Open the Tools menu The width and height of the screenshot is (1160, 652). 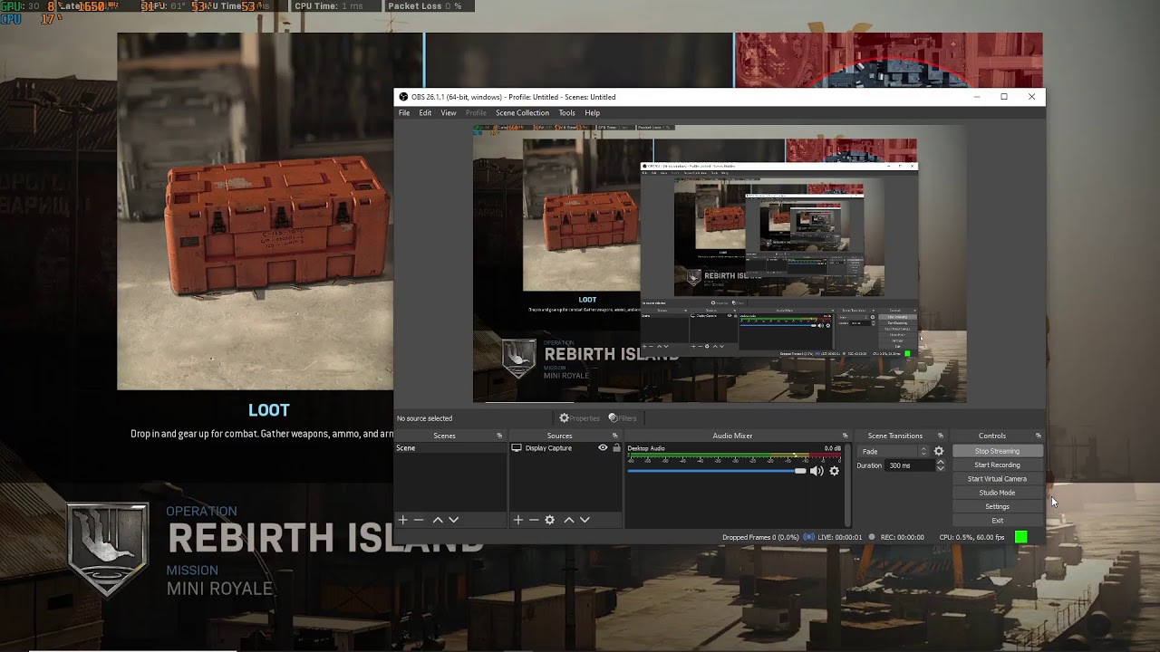[x=566, y=113]
